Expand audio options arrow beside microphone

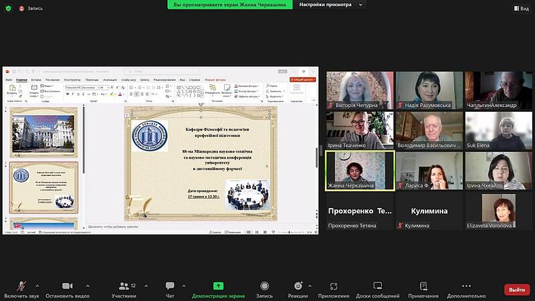tap(37, 286)
